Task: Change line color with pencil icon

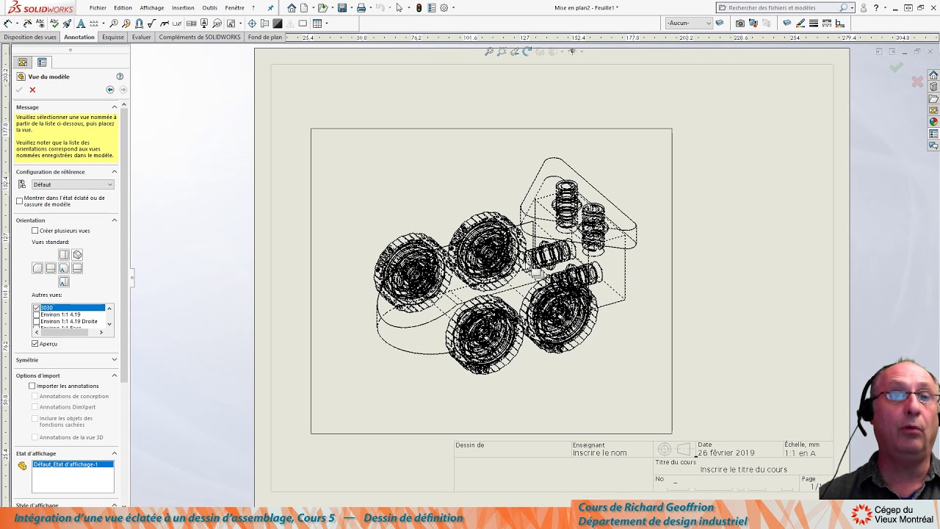Action: (800, 23)
